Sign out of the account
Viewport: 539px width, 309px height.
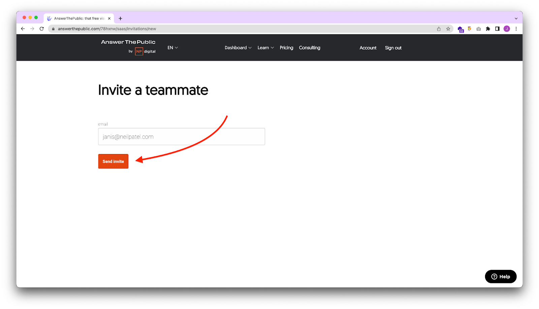pyautogui.click(x=393, y=48)
